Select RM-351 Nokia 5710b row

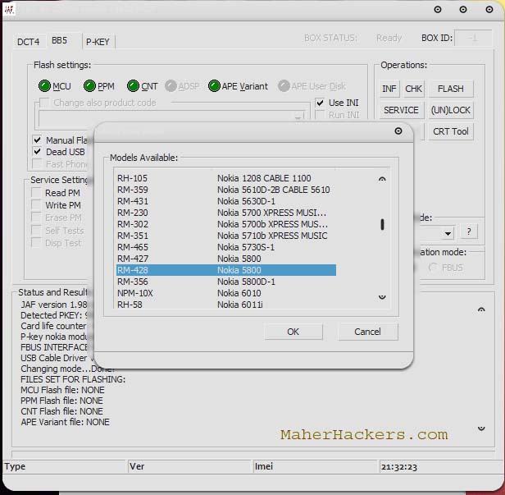pyautogui.click(x=226, y=236)
